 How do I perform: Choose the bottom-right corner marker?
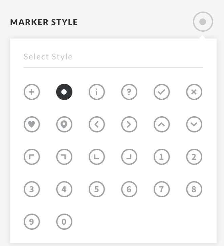[129, 157]
